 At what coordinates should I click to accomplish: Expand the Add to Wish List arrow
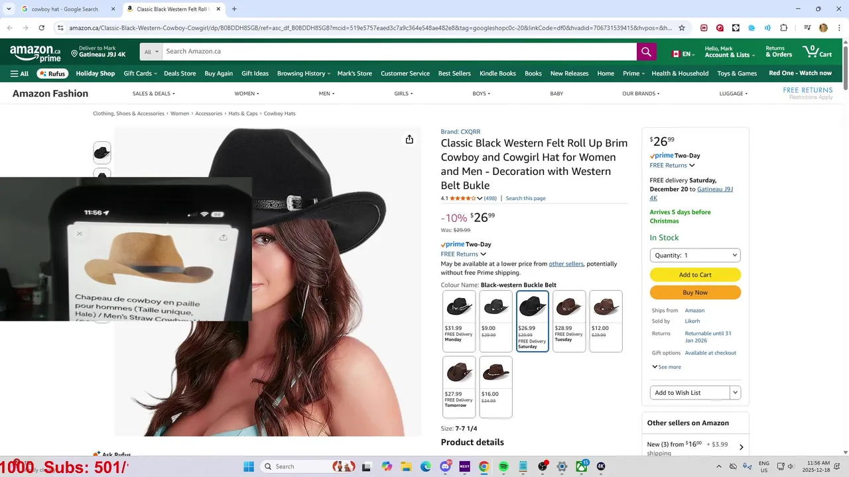pyautogui.click(x=735, y=392)
